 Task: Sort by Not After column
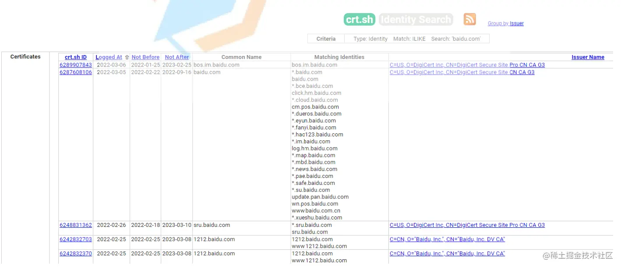[177, 57]
